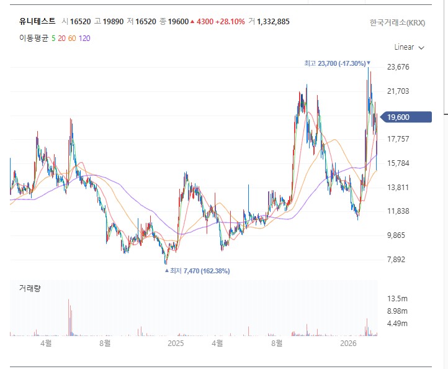Click the 8.98m volume axis label
This screenshot has height=369, width=448.
(x=397, y=311)
